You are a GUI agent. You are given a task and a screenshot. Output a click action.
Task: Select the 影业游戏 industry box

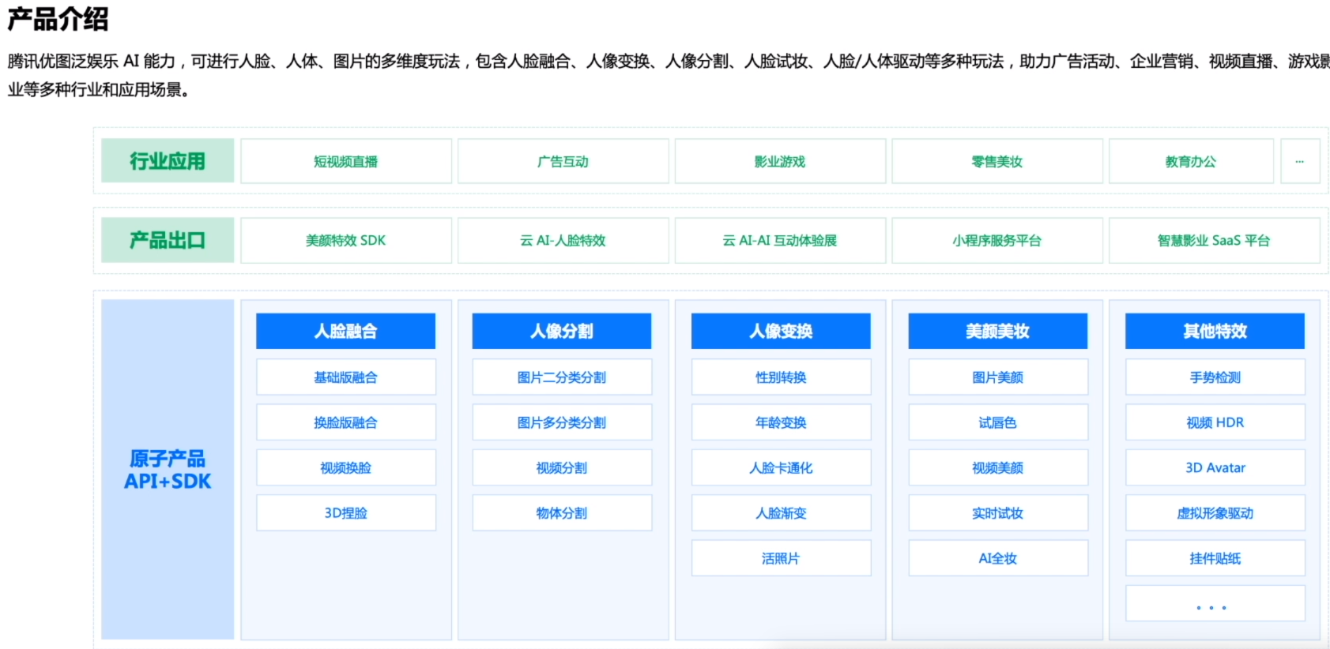coord(780,161)
